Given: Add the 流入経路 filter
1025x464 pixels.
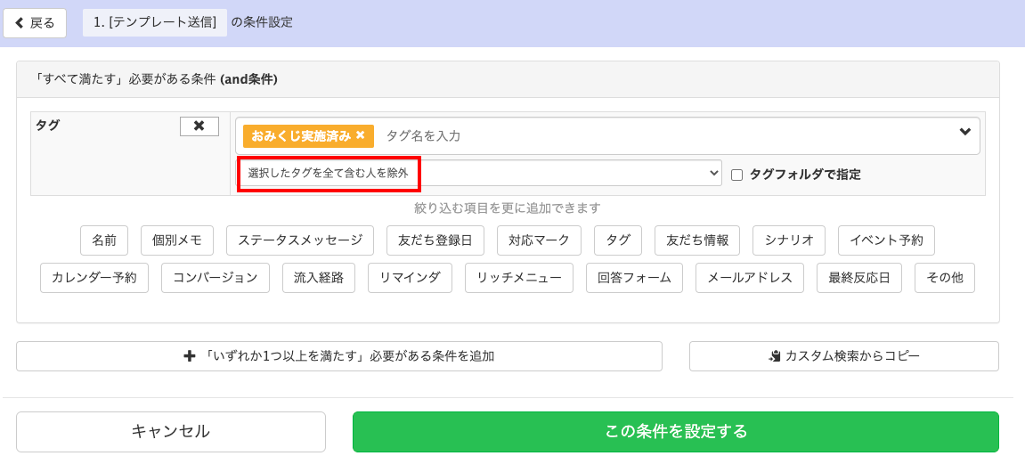Looking at the screenshot, I should tap(319, 278).
